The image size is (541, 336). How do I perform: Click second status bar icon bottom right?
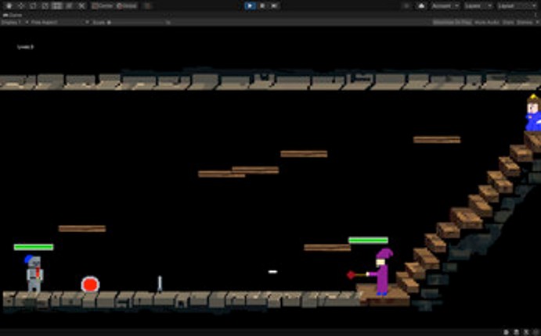coord(516,332)
